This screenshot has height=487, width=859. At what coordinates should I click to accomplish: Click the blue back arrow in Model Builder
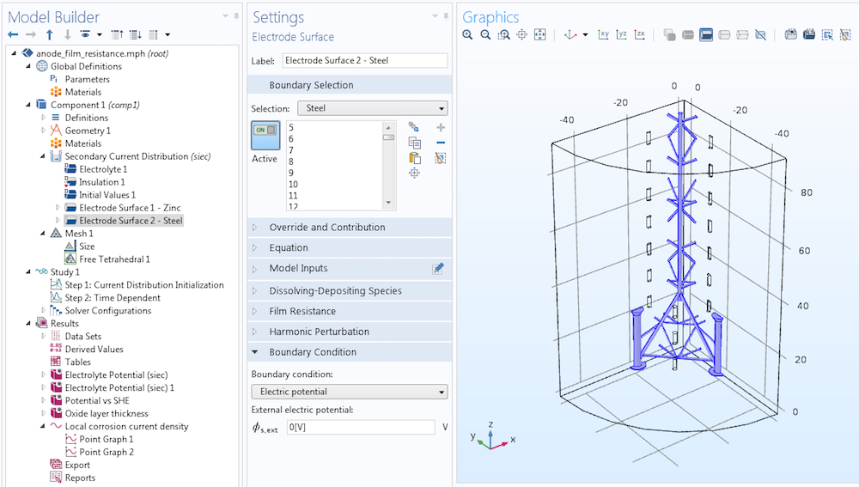coord(13,35)
